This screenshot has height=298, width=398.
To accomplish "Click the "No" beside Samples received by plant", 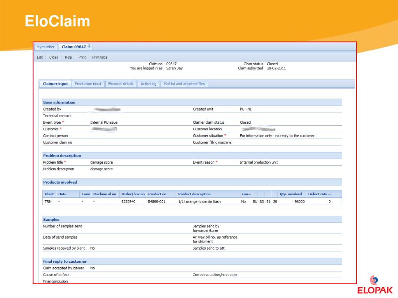I will [93, 248].
